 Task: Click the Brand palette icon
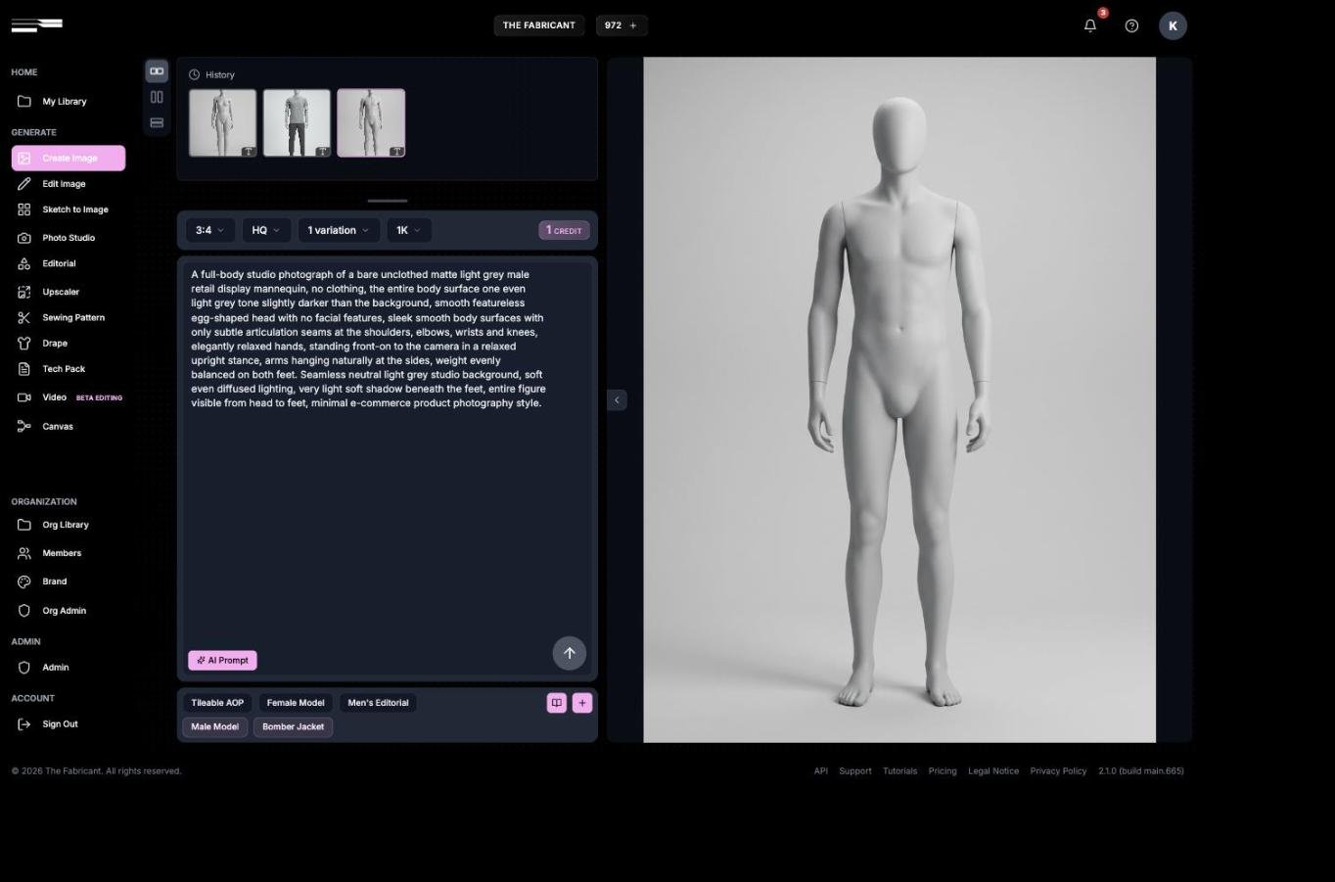[24, 581]
